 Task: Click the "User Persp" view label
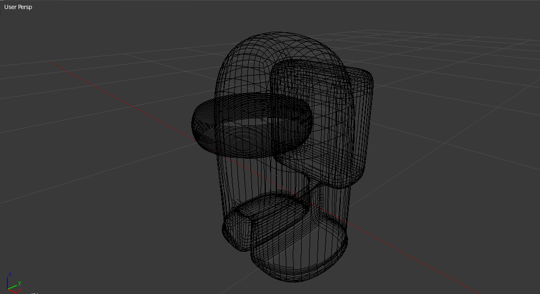[x=18, y=7]
